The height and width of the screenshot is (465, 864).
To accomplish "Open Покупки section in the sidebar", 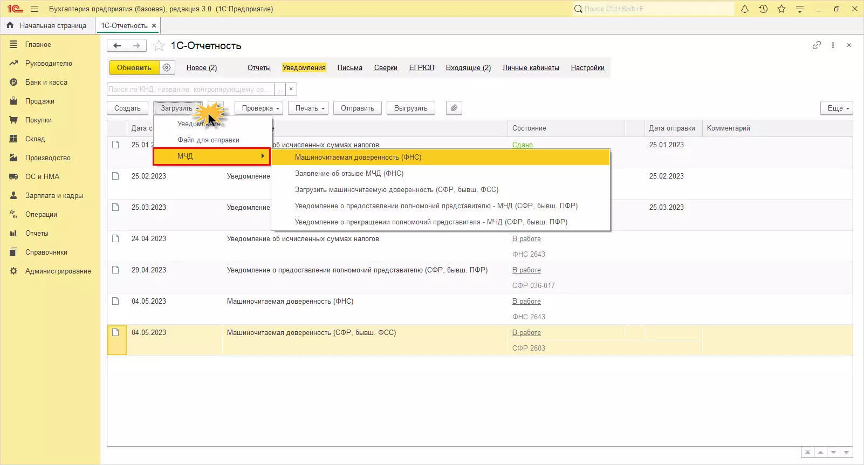I will point(38,120).
